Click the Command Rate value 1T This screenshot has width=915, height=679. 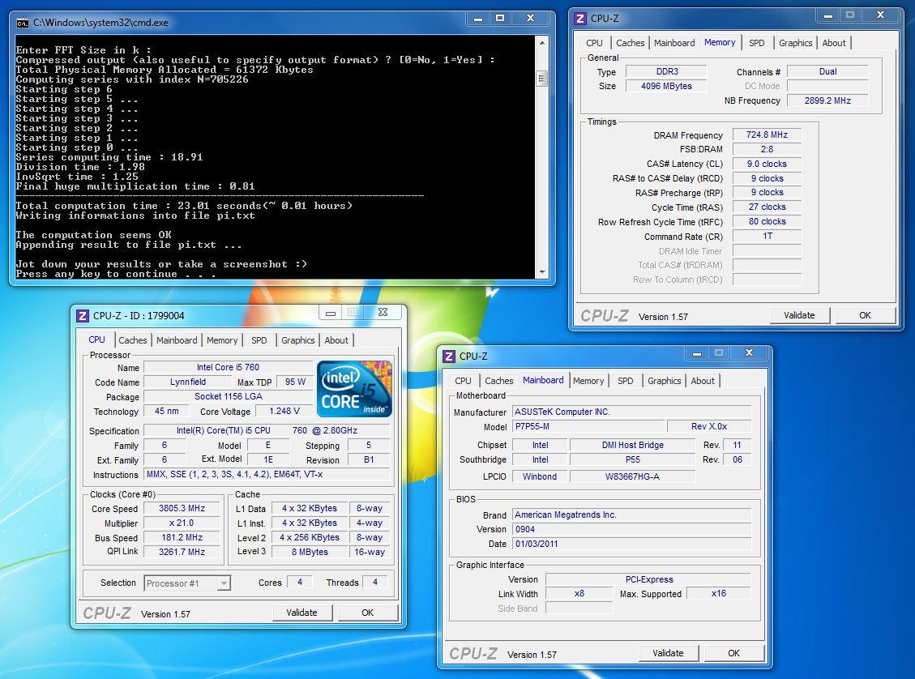(x=767, y=237)
